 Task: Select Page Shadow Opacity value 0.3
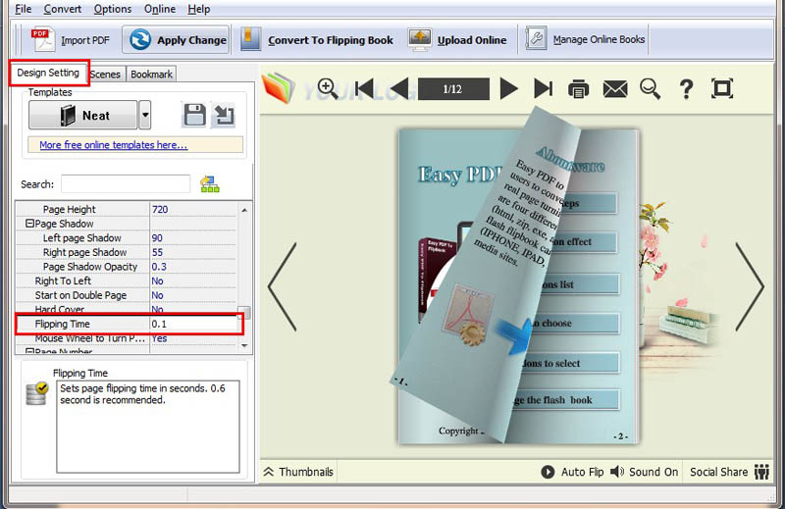(x=192, y=266)
